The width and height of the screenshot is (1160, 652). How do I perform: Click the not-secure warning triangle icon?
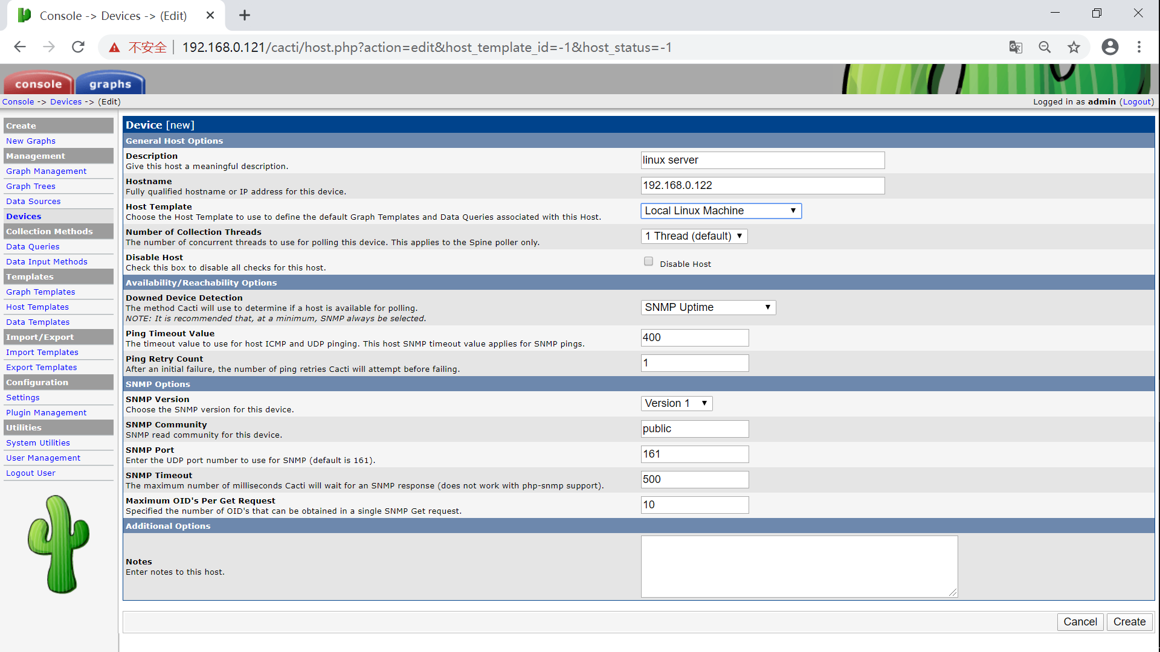(x=114, y=48)
